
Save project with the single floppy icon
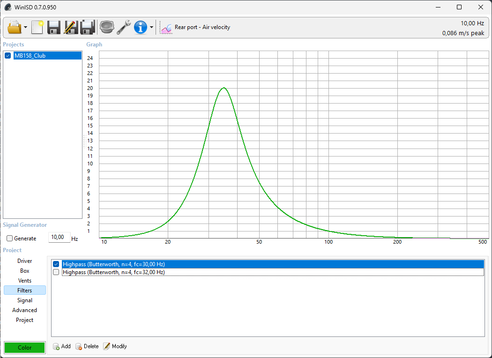point(54,27)
